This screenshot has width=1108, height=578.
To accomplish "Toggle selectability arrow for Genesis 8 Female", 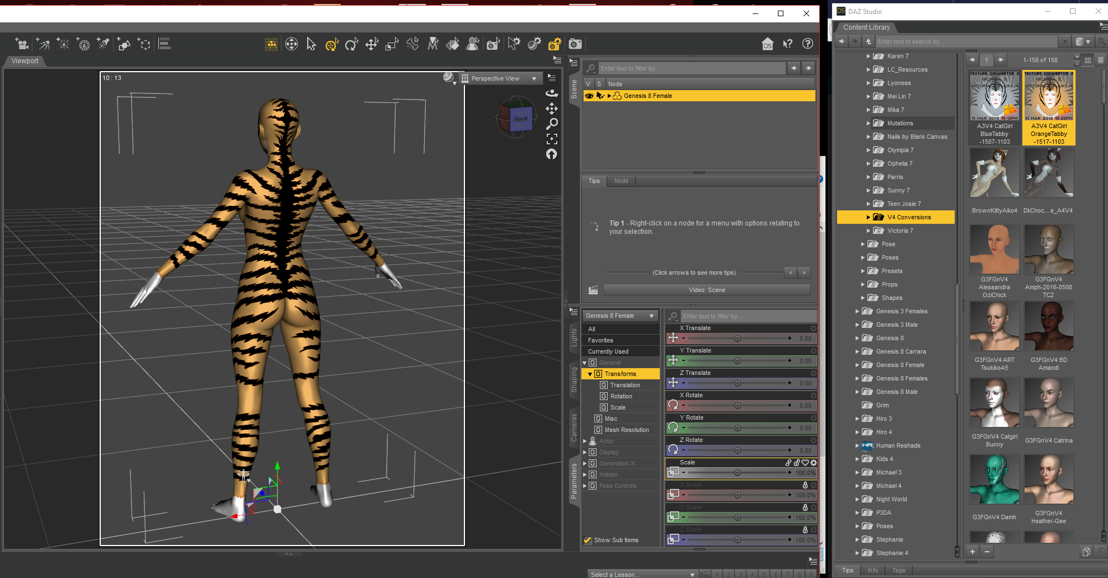I will pos(600,96).
